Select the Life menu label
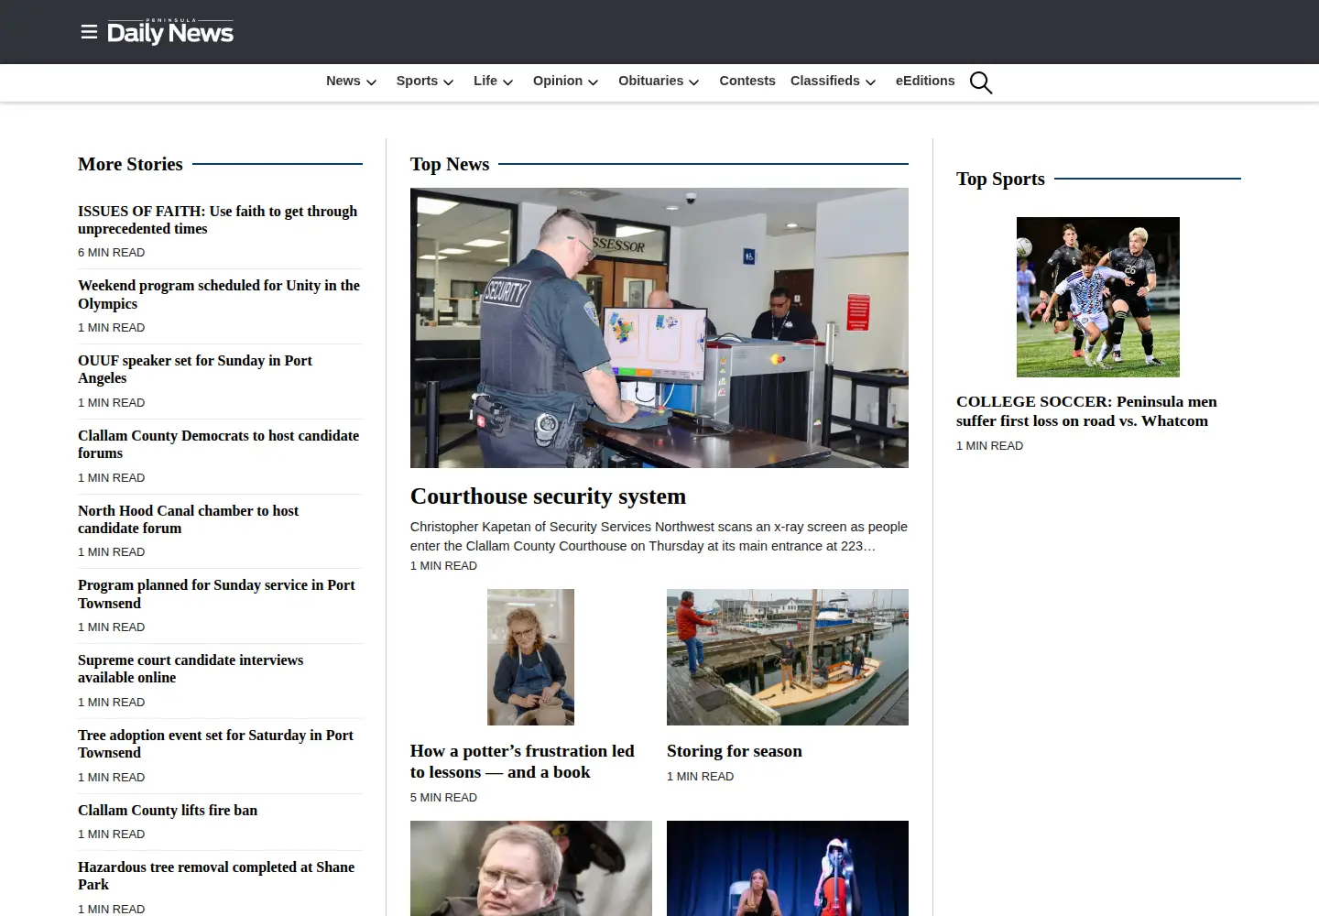This screenshot has width=1319, height=916. click(485, 81)
